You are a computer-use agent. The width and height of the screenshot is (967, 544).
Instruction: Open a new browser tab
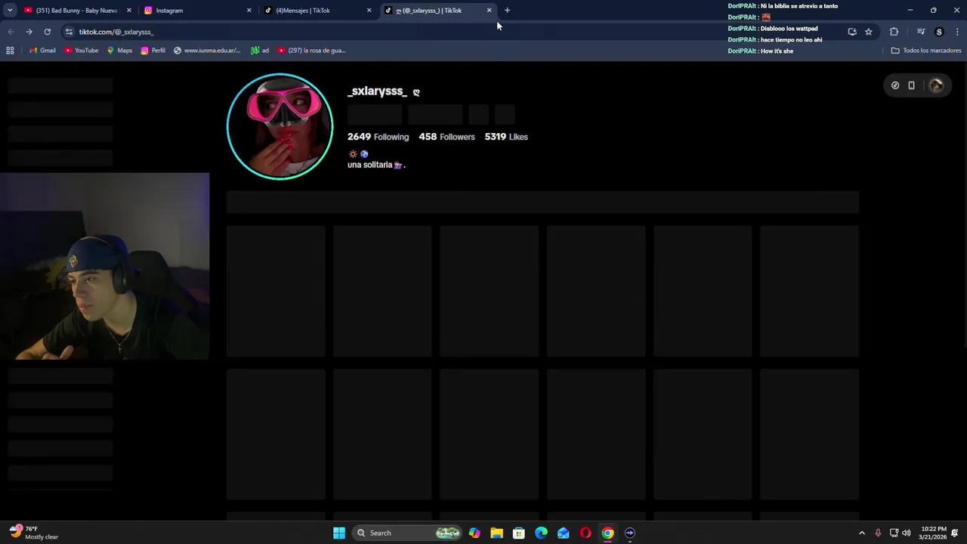pos(507,11)
